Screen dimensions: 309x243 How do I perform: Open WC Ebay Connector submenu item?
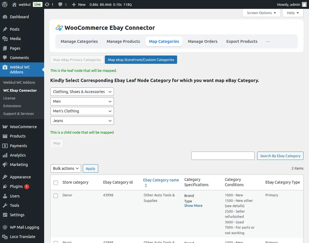pyautogui.click(x=20, y=90)
